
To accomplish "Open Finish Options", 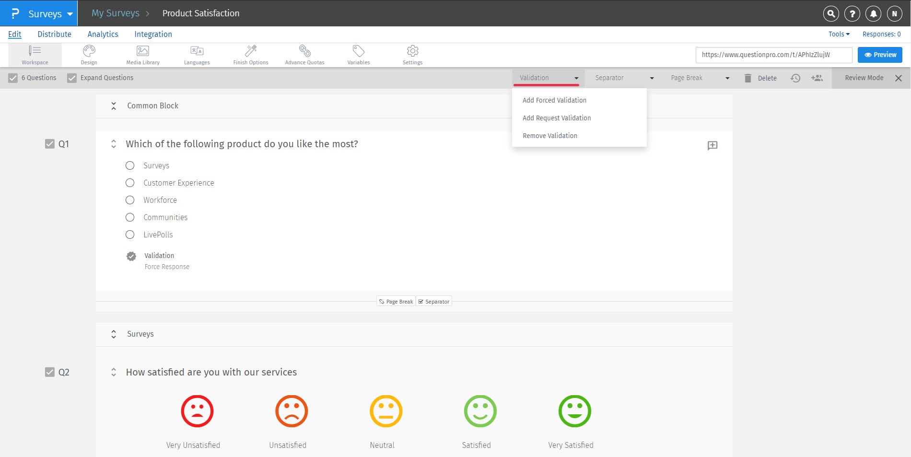I will [x=250, y=54].
